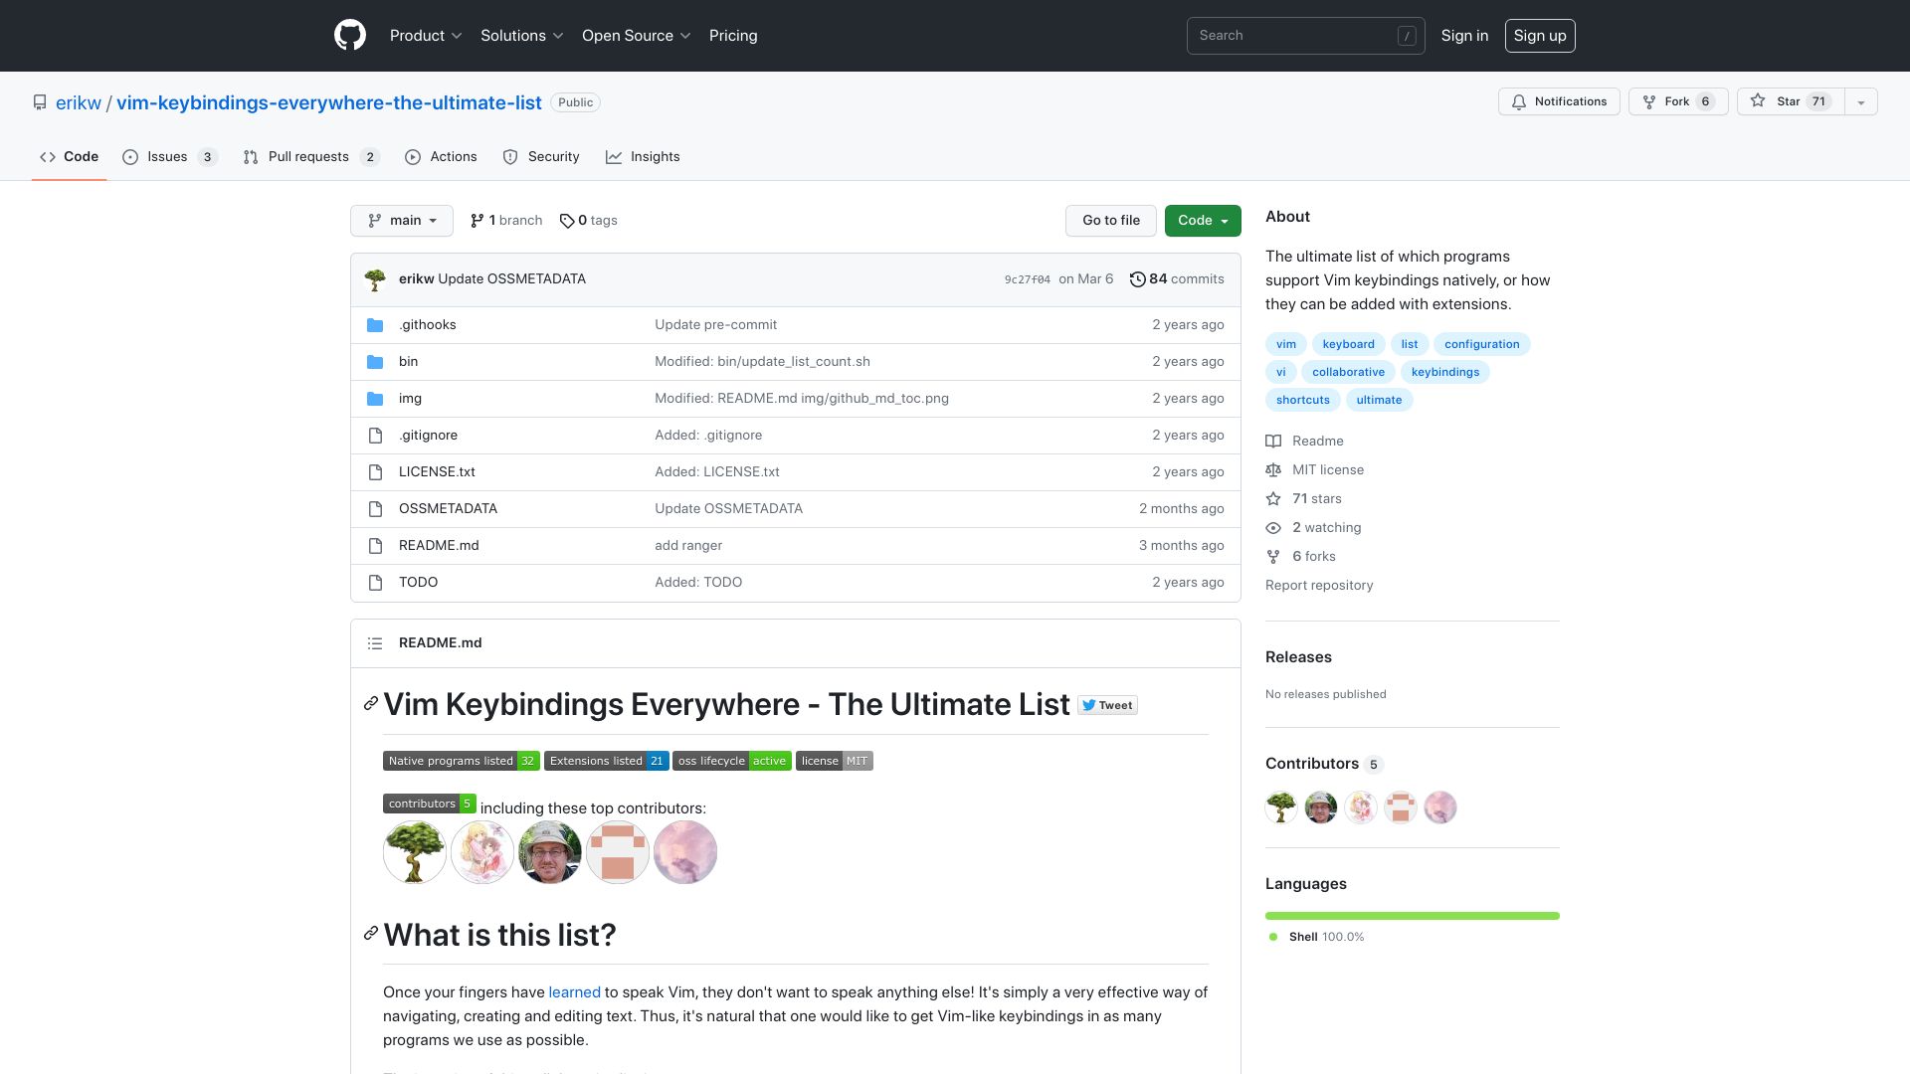
Task: Click the Sign up button
Action: point(1540,36)
